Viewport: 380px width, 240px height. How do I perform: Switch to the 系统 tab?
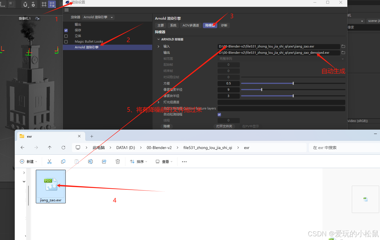pyautogui.click(x=173, y=25)
